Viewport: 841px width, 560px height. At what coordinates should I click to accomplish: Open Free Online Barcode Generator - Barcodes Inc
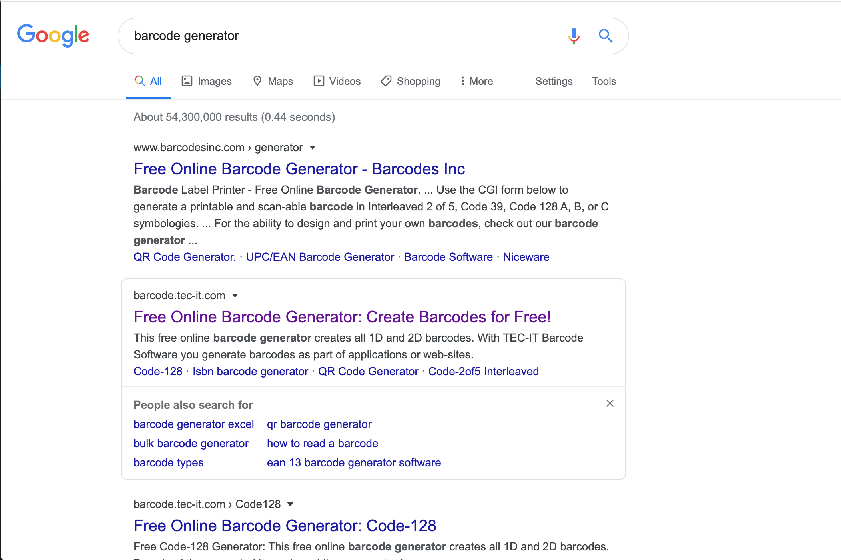(299, 169)
